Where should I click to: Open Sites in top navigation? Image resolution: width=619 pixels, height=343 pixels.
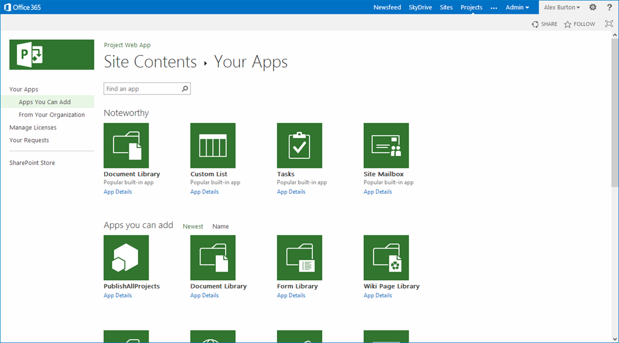click(446, 7)
